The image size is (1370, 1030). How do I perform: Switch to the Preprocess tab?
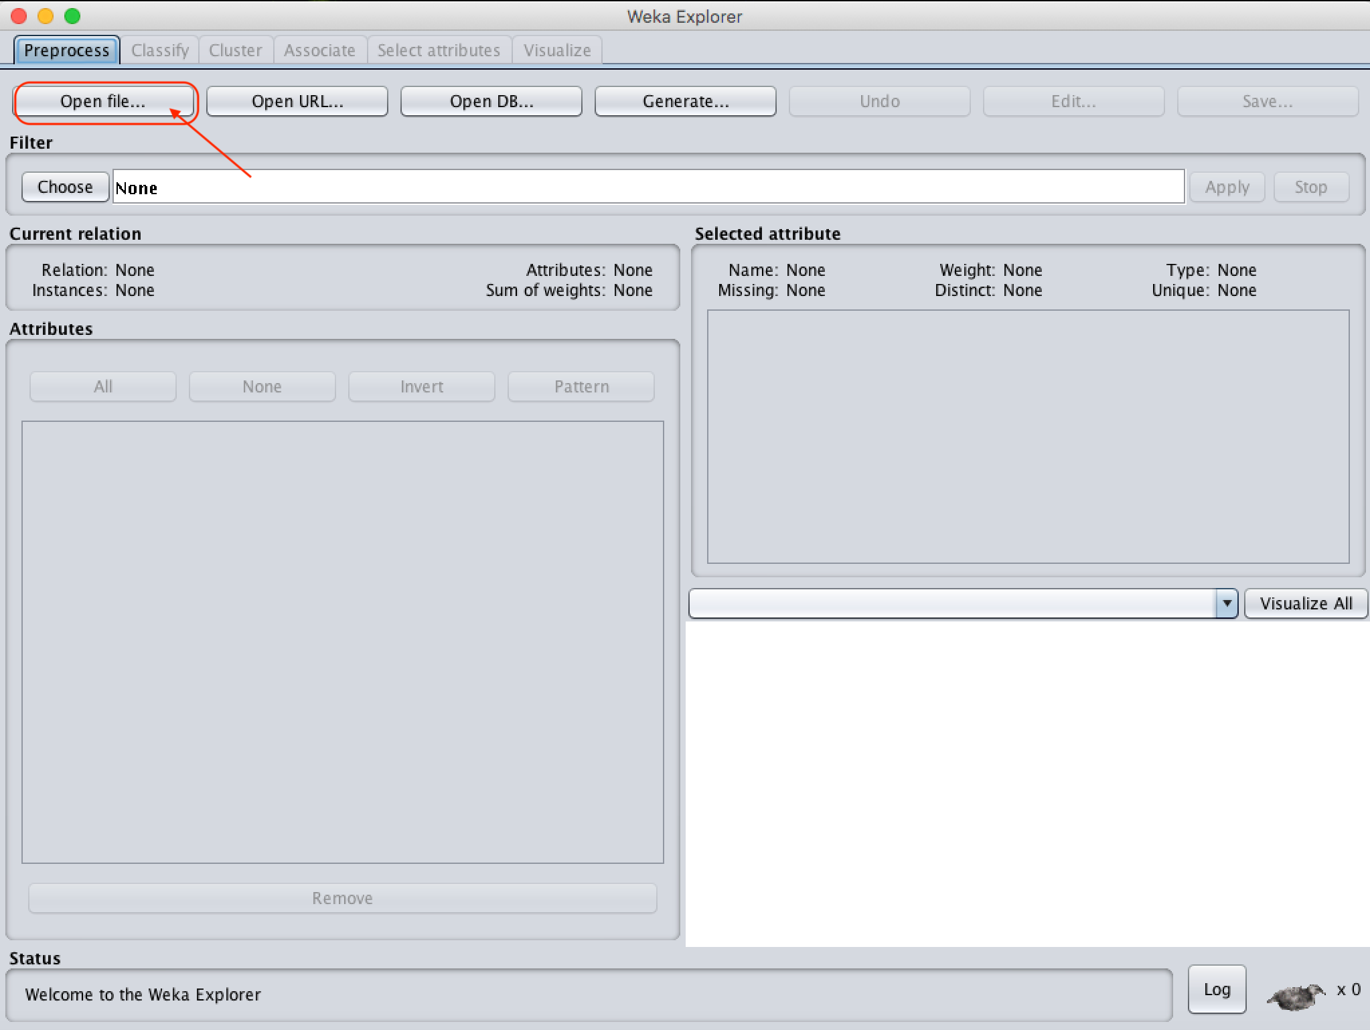pyautogui.click(x=66, y=50)
